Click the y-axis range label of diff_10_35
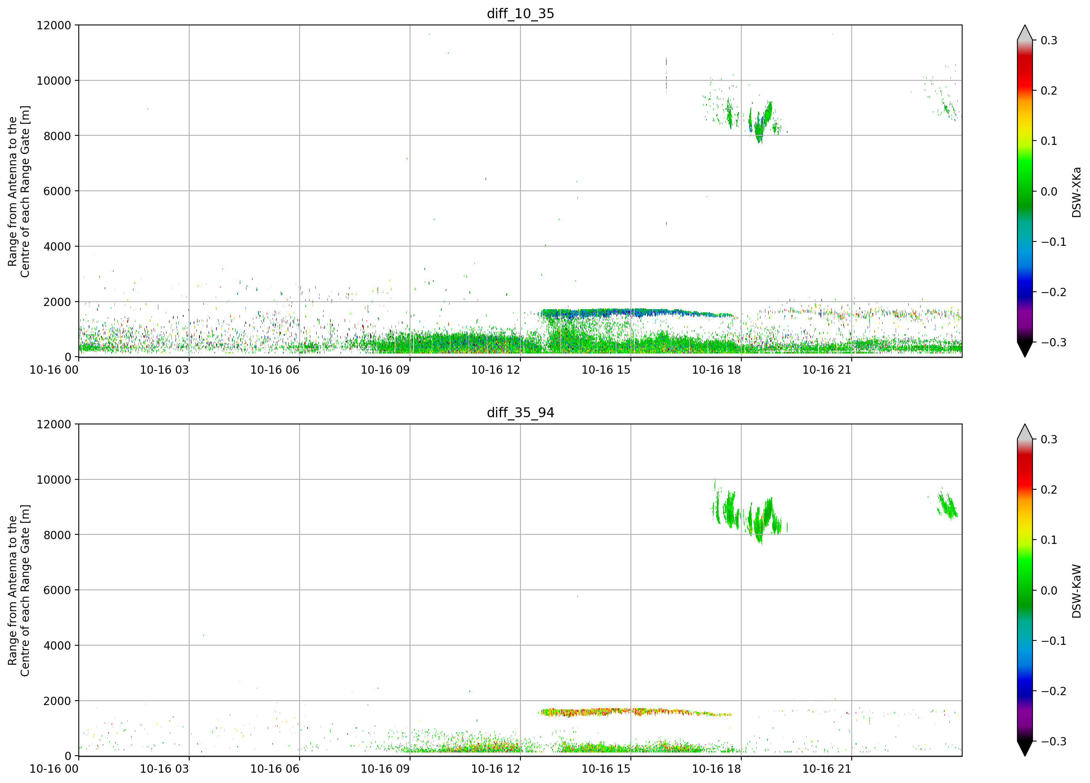This screenshot has height=783, width=1090. pos(19,191)
